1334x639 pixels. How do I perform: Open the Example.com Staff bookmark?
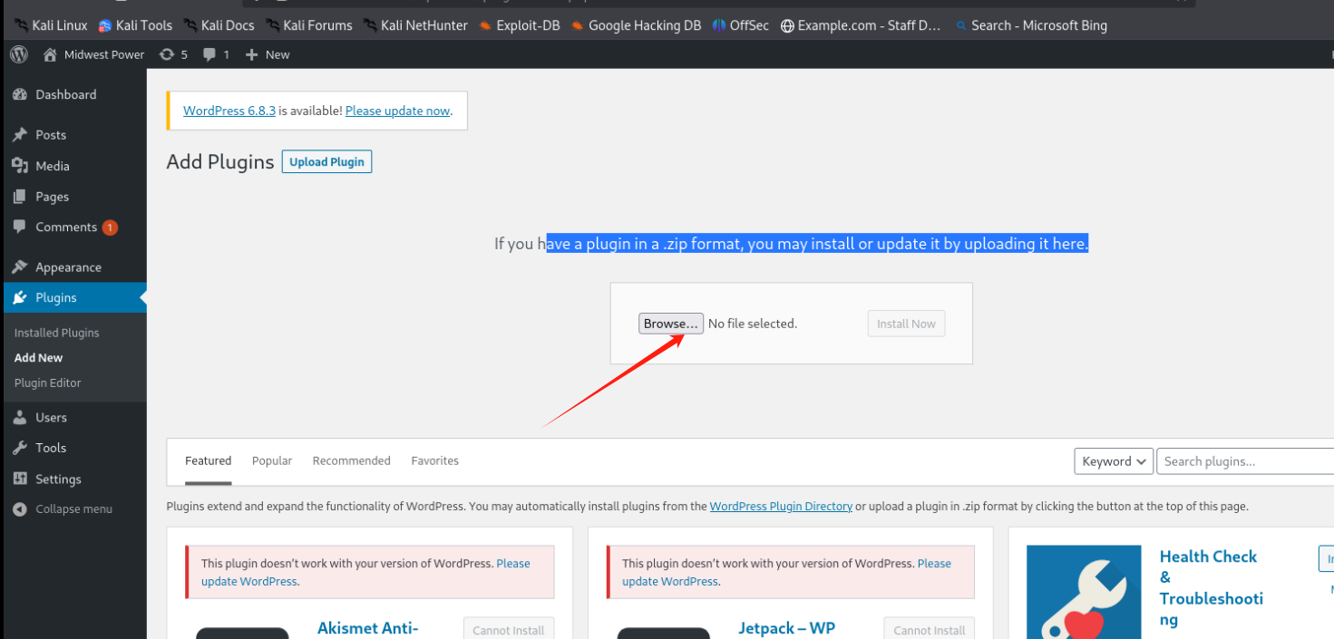point(861,25)
